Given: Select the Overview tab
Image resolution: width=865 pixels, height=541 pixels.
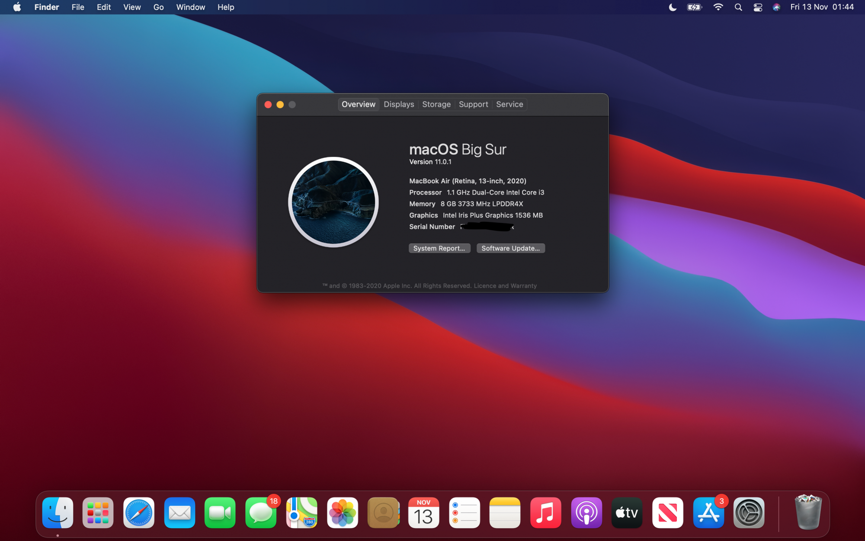Looking at the screenshot, I should pos(359,104).
